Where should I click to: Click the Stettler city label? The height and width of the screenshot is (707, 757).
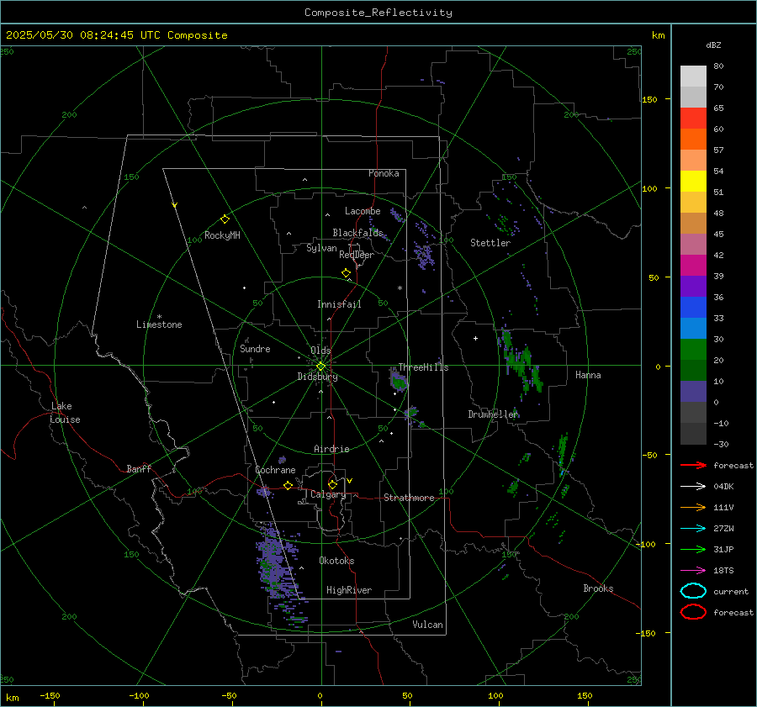[x=490, y=243]
